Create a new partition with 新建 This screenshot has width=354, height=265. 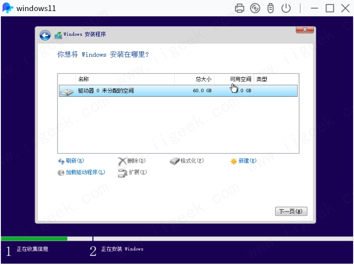(x=245, y=161)
